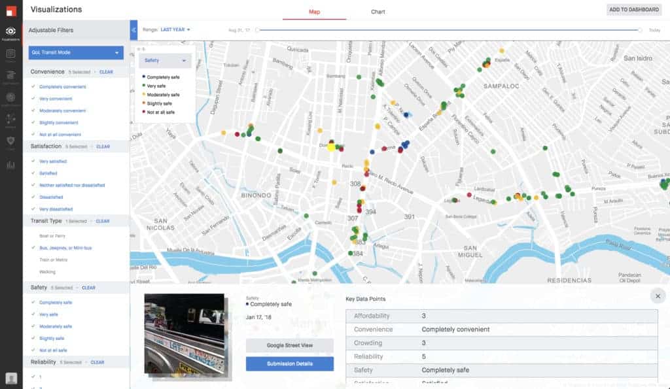This screenshot has height=389, width=670.
Task: Open the photo gallery sidebar icon
Action: 10,54
